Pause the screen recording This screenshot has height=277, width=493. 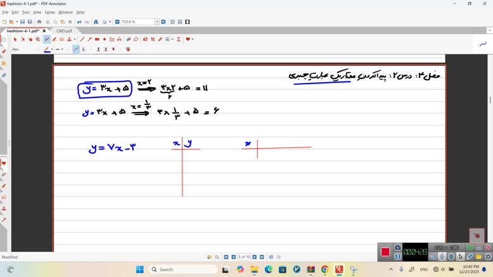pyautogui.click(x=398, y=256)
